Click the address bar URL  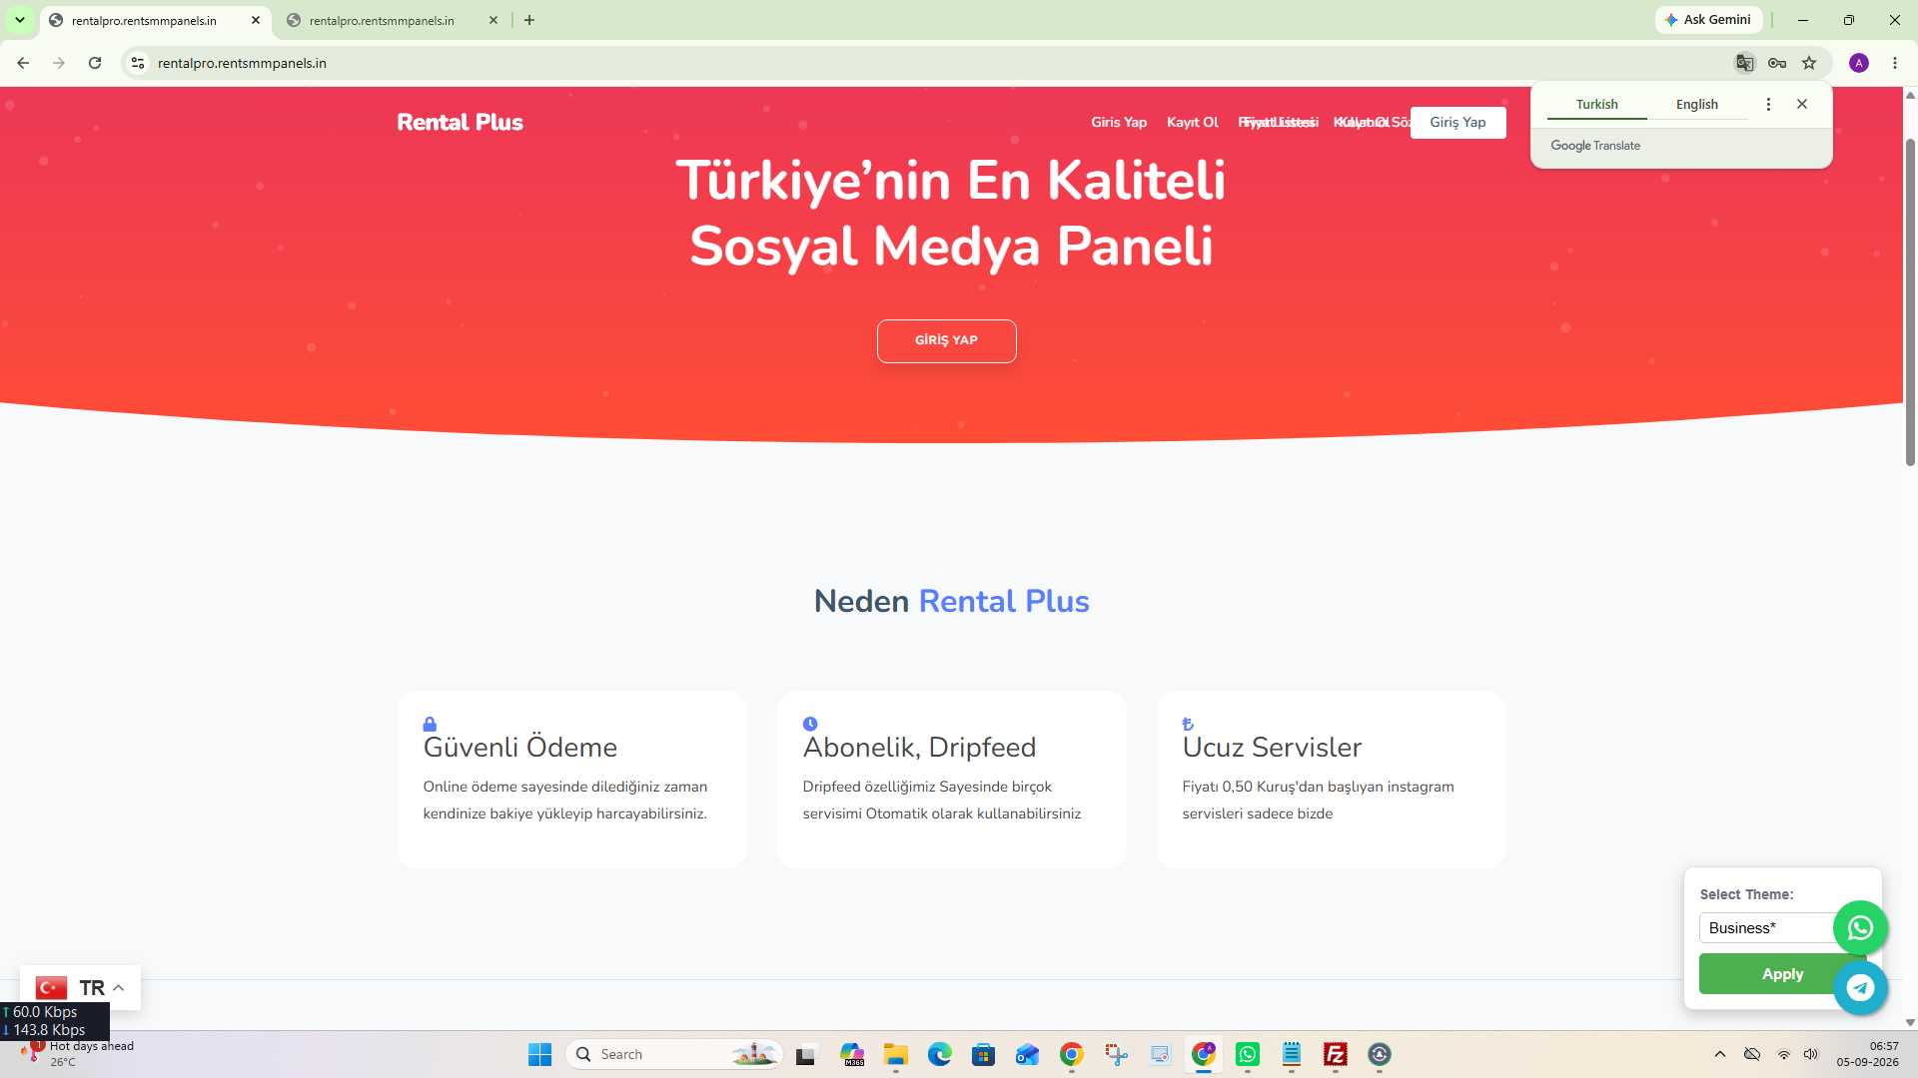tap(242, 63)
